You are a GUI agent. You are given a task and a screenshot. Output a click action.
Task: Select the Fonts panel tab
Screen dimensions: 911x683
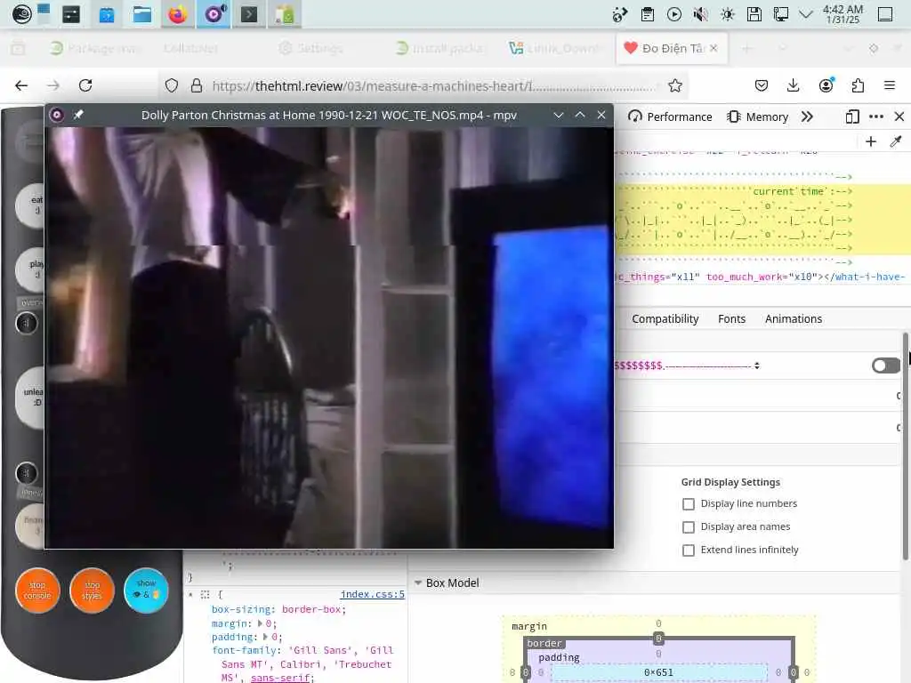coord(731,319)
